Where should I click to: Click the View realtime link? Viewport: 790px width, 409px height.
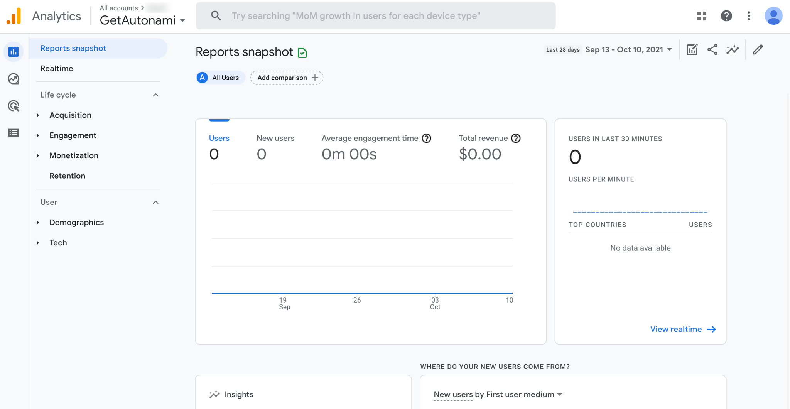pos(676,329)
